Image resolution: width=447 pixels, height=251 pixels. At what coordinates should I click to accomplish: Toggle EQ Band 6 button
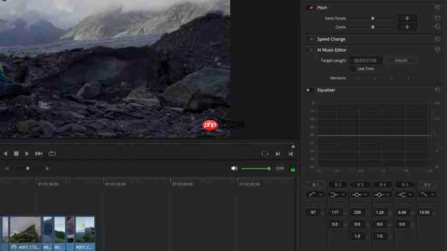point(427,185)
